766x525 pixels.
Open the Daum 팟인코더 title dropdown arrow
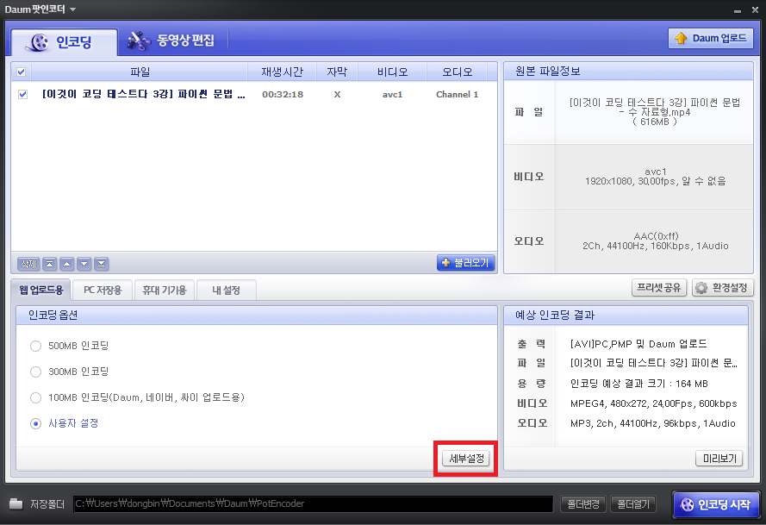point(72,9)
